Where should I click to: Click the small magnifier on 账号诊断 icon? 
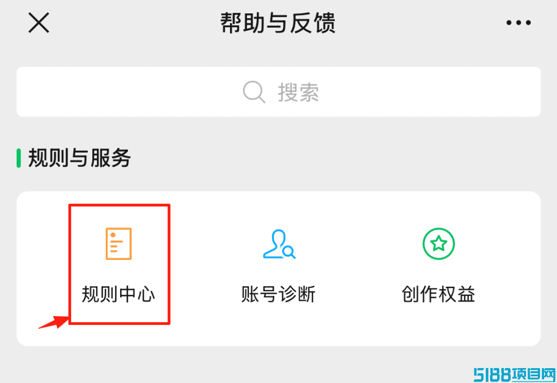pos(289,252)
